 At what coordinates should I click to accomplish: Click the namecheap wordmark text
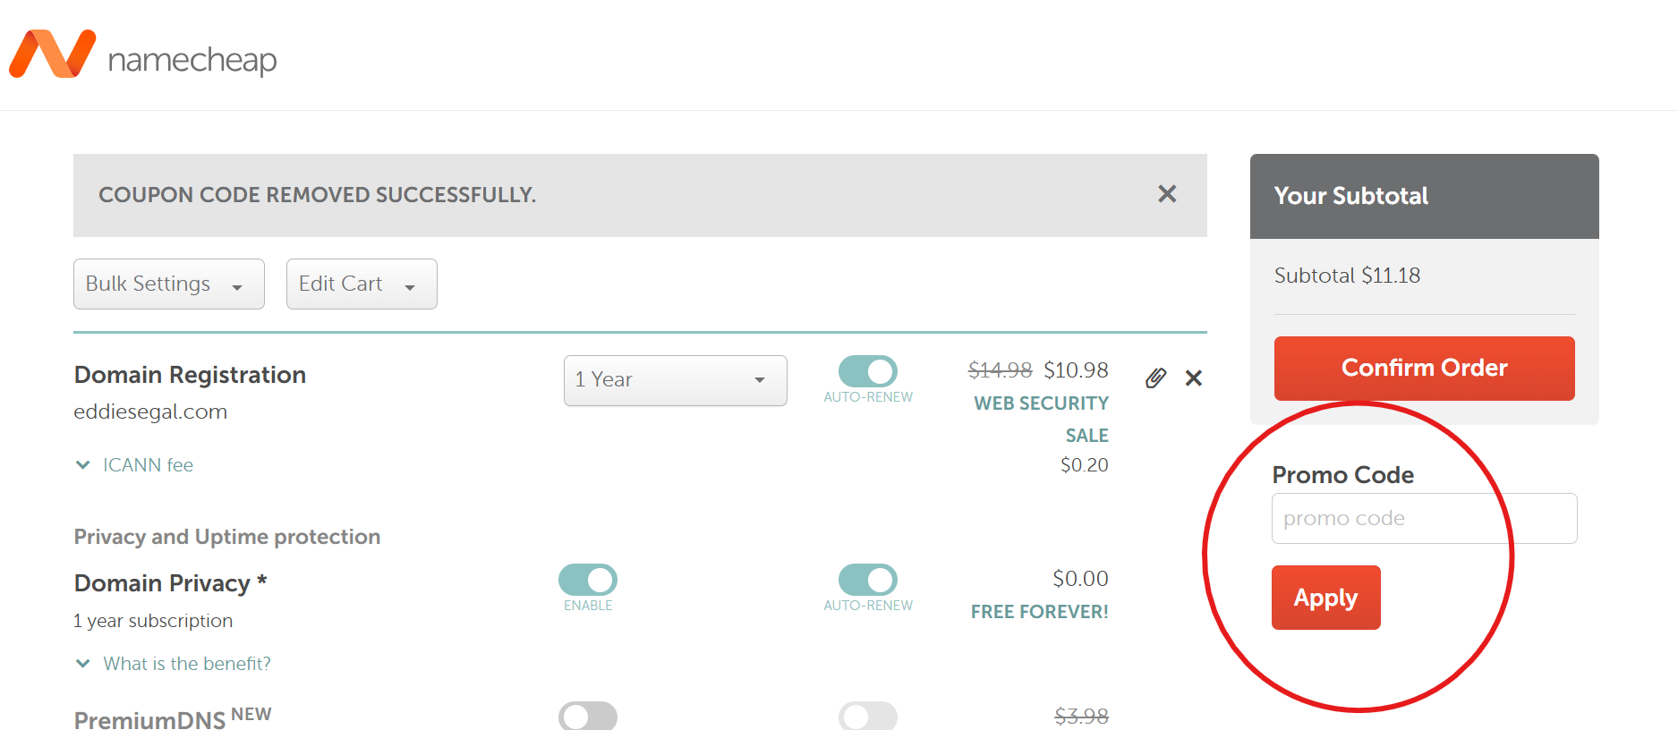click(192, 60)
